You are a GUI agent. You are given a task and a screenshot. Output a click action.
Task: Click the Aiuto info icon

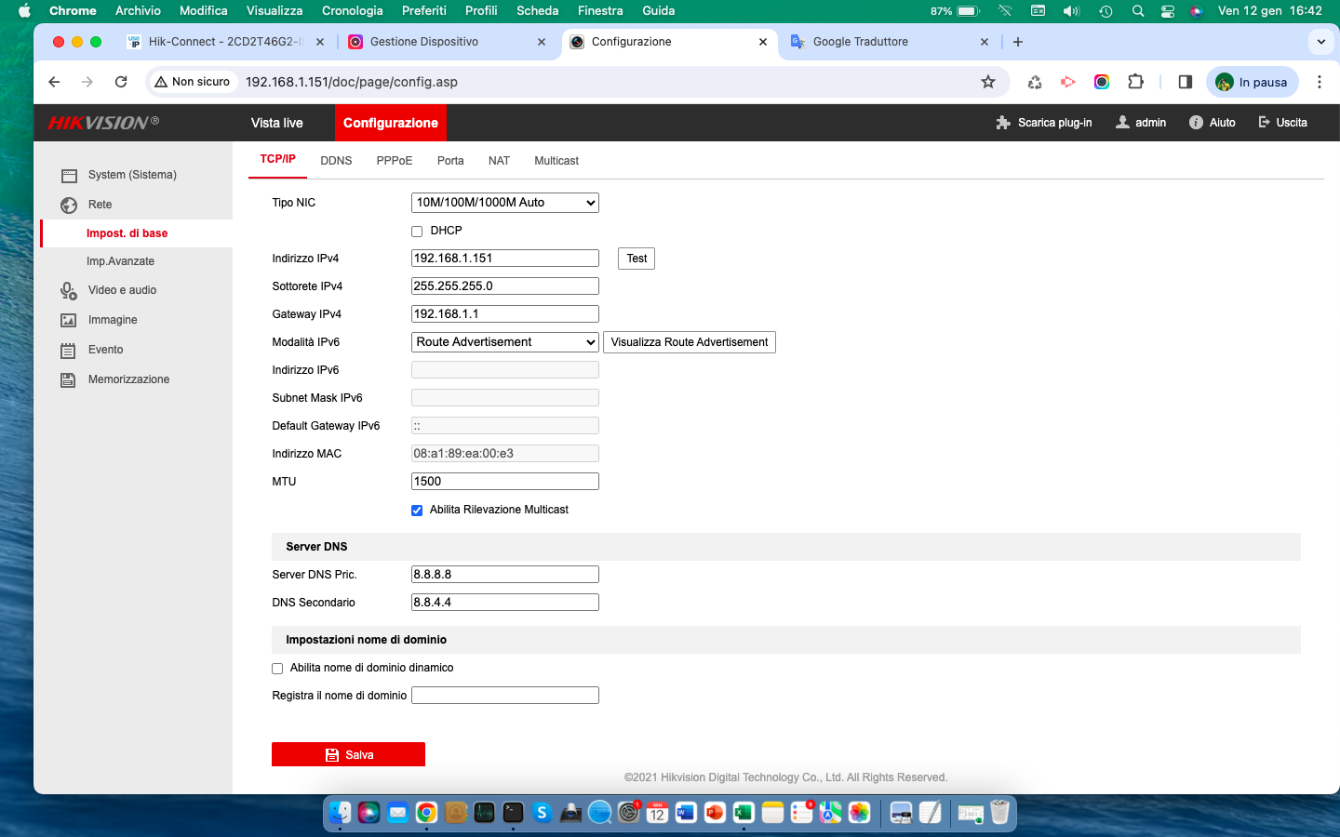(1196, 123)
